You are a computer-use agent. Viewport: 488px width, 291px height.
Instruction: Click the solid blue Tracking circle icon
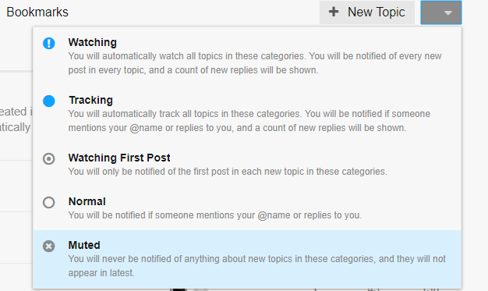[49, 101]
